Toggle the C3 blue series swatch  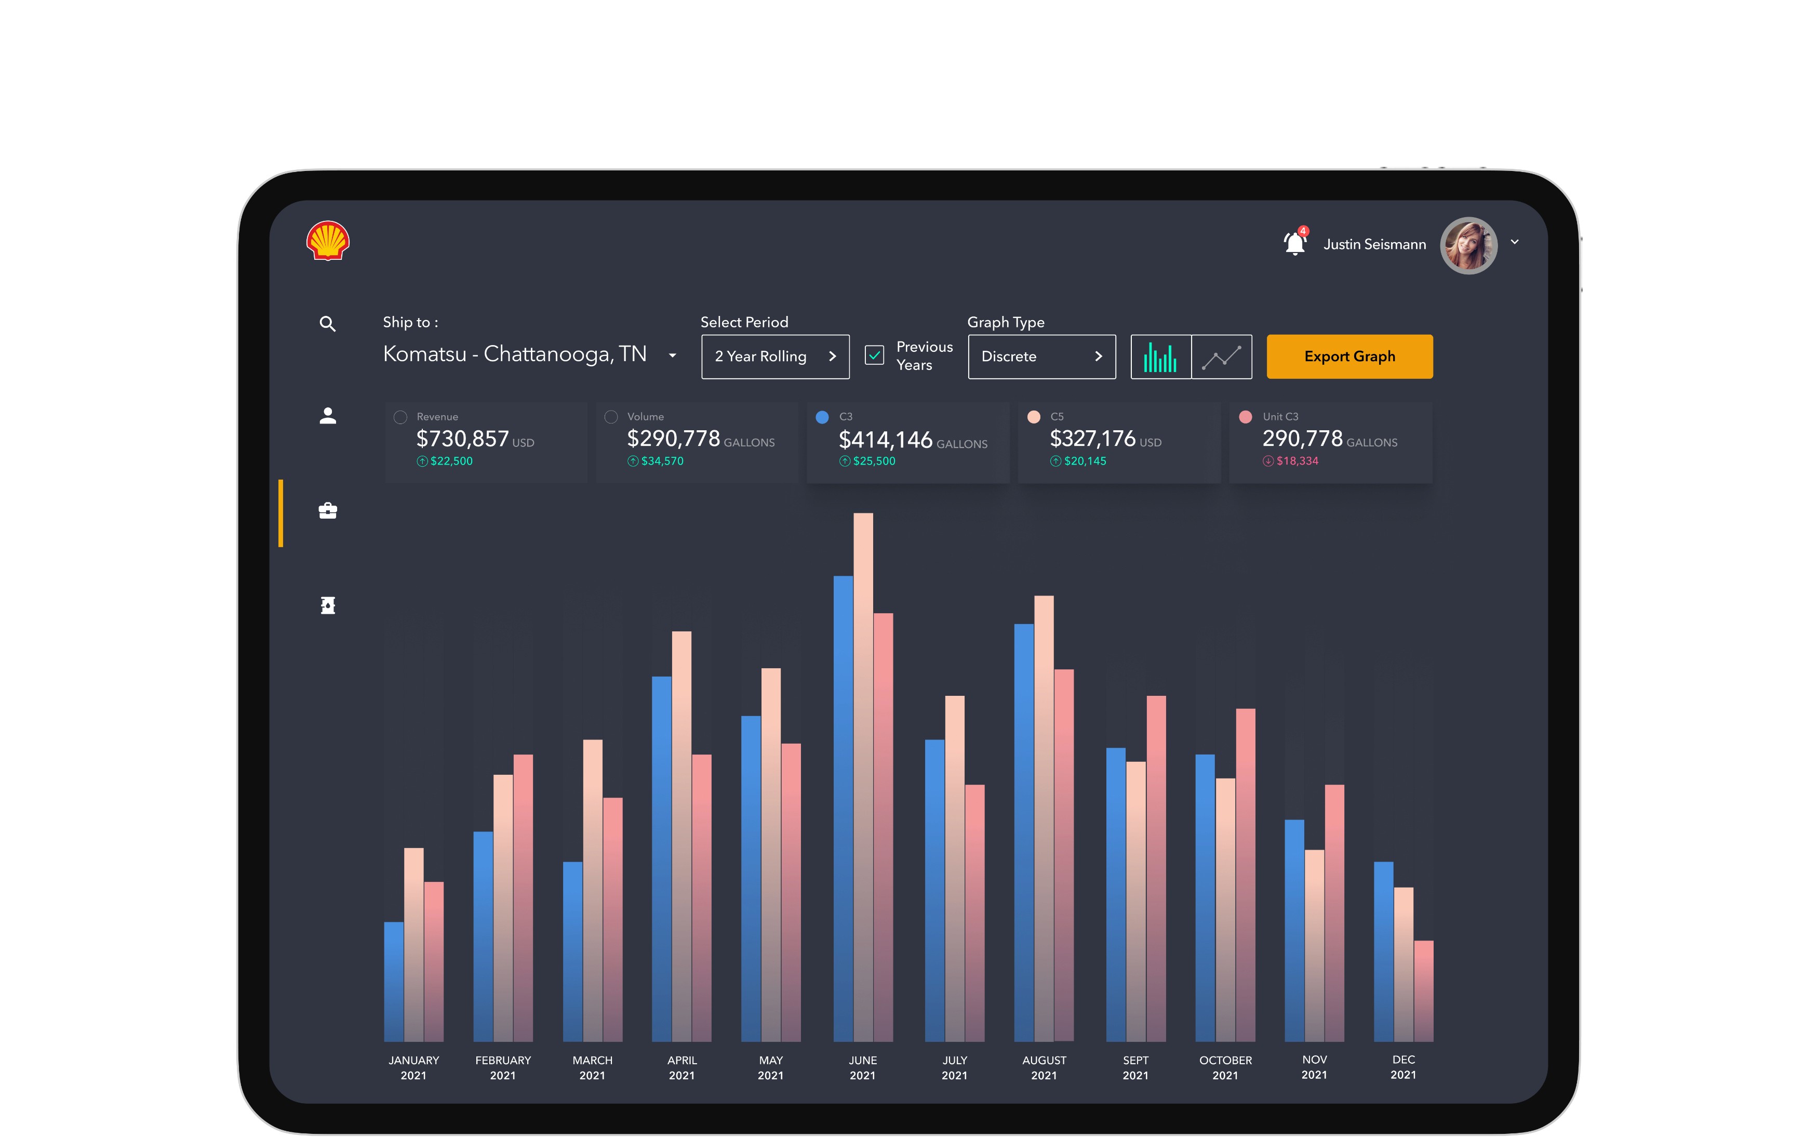pyautogui.click(x=822, y=417)
